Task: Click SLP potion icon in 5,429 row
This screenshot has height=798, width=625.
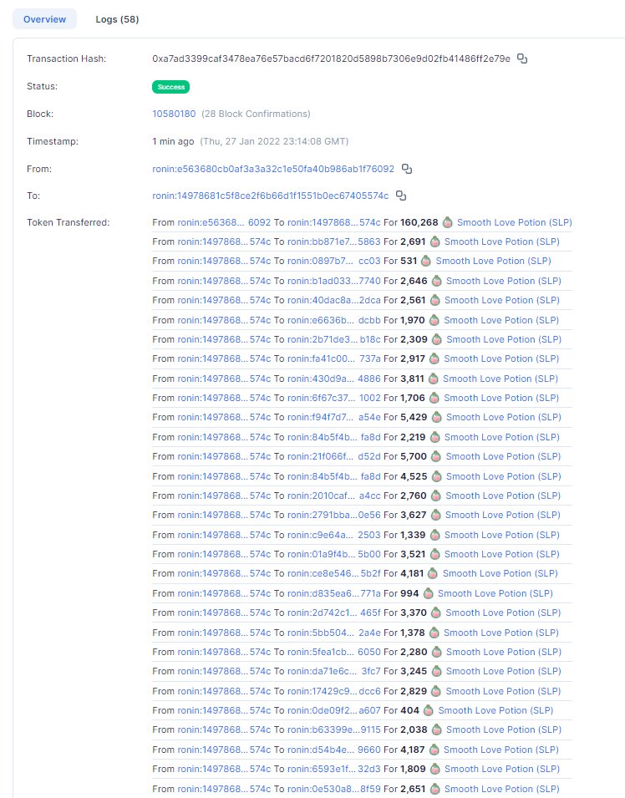Action: 436,417
